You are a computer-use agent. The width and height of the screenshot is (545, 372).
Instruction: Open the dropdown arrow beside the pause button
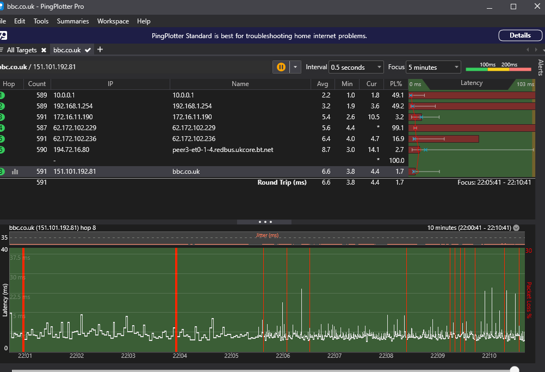pos(295,67)
